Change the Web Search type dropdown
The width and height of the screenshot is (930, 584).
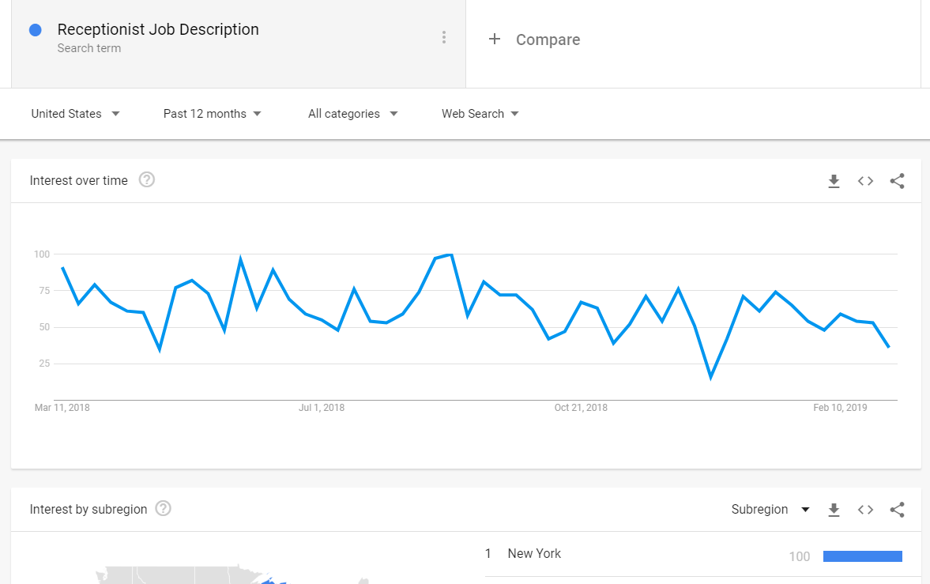tap(480, 113)
